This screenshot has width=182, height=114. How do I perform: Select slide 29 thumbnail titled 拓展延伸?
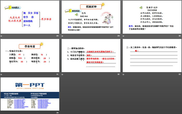click(91, 17)
